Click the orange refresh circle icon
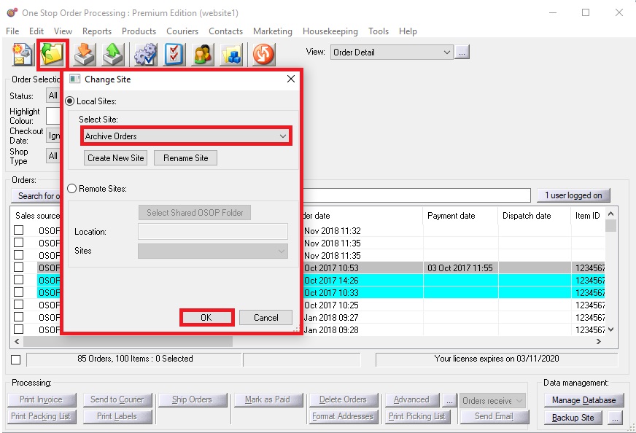The width and height of the screenshot is (636, 433). pos(263,54)
